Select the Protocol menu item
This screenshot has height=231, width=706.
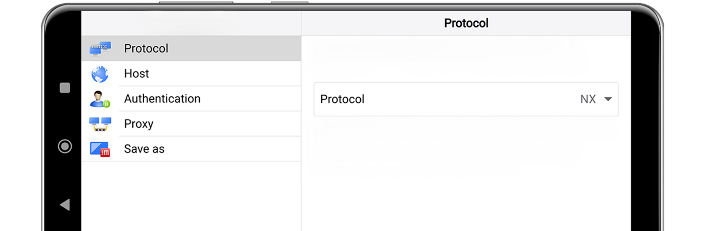[x=191, y=48]
